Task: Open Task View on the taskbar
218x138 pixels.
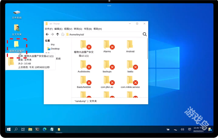Action: [x=23, y=129]
